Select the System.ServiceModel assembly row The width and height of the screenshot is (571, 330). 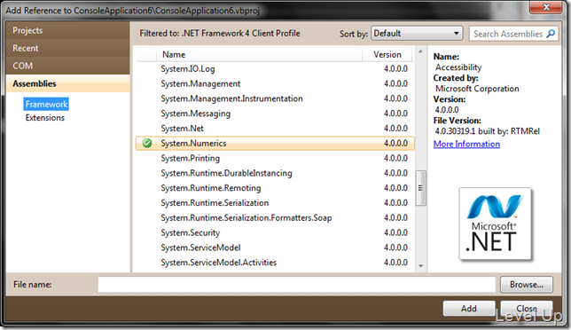tap(275, 247)
